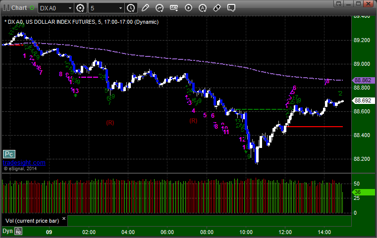
Task: Click the magenta 13 count label
Action: 75,91
